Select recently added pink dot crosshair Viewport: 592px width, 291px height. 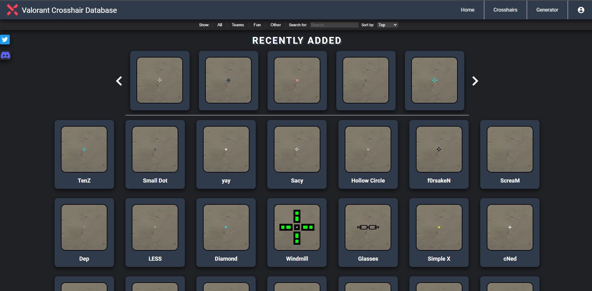[297, 81]
